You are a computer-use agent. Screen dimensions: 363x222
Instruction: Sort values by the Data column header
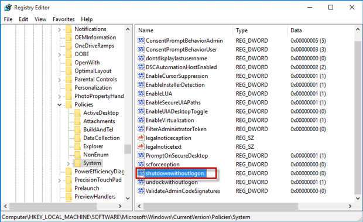tap(321, 30)
